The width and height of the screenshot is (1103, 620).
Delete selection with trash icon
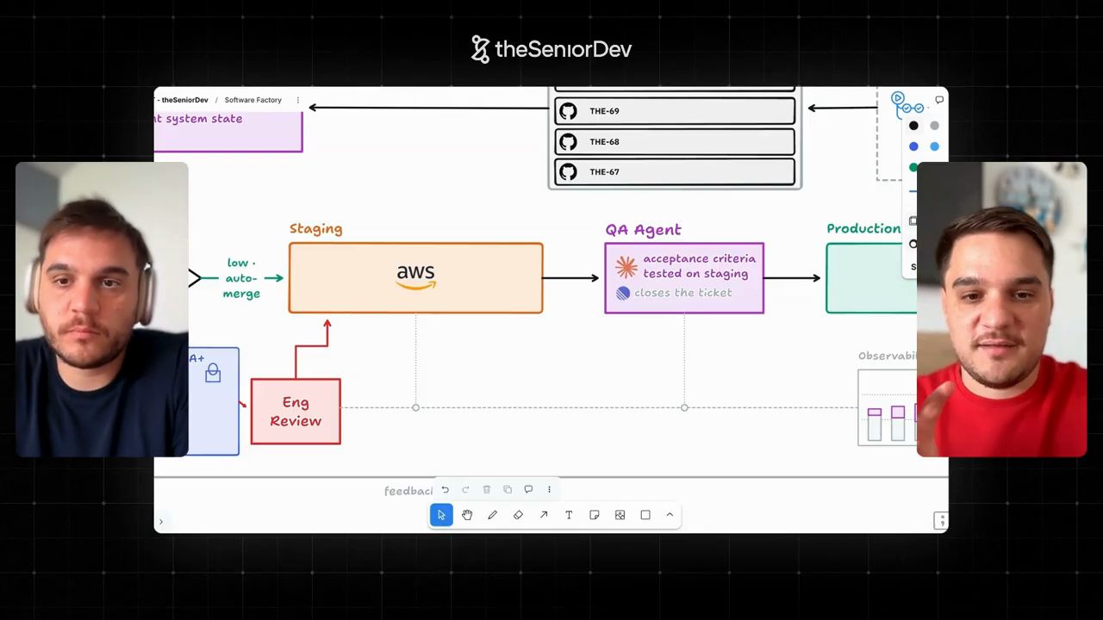486,489
